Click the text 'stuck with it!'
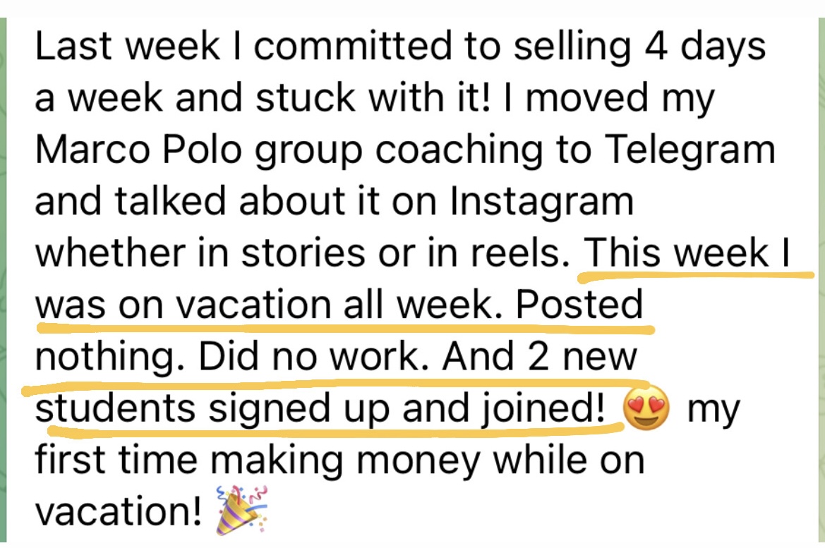 pos(373,97)
